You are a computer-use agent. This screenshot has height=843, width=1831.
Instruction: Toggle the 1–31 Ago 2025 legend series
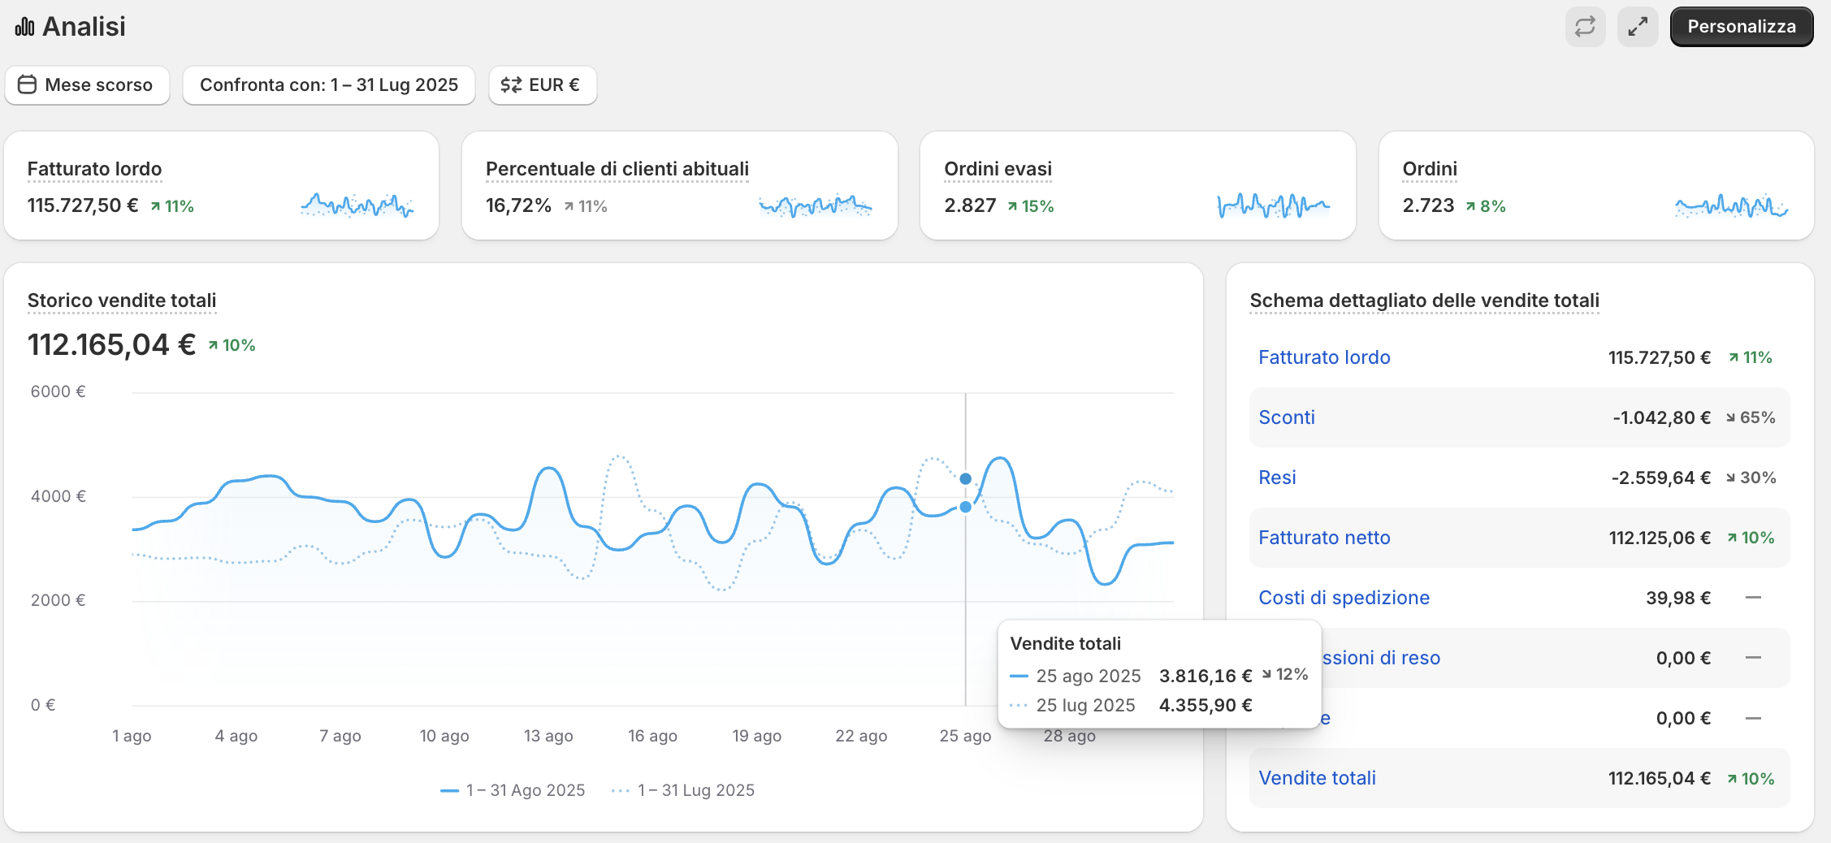tap(513, 790)
